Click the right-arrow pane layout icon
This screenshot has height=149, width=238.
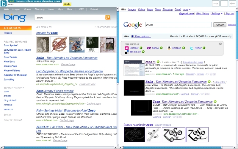pyautogui.click(x=216, y=4)
